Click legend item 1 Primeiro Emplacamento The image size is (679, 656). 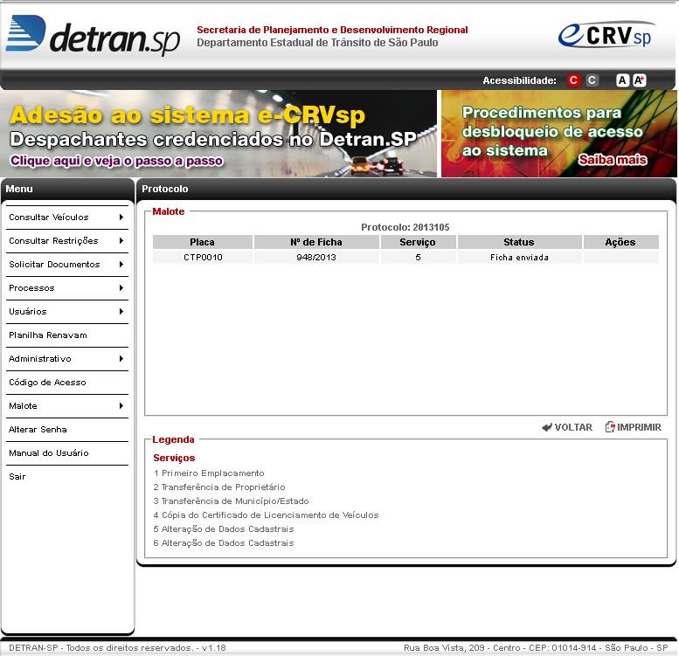click(x=209, y=473)
